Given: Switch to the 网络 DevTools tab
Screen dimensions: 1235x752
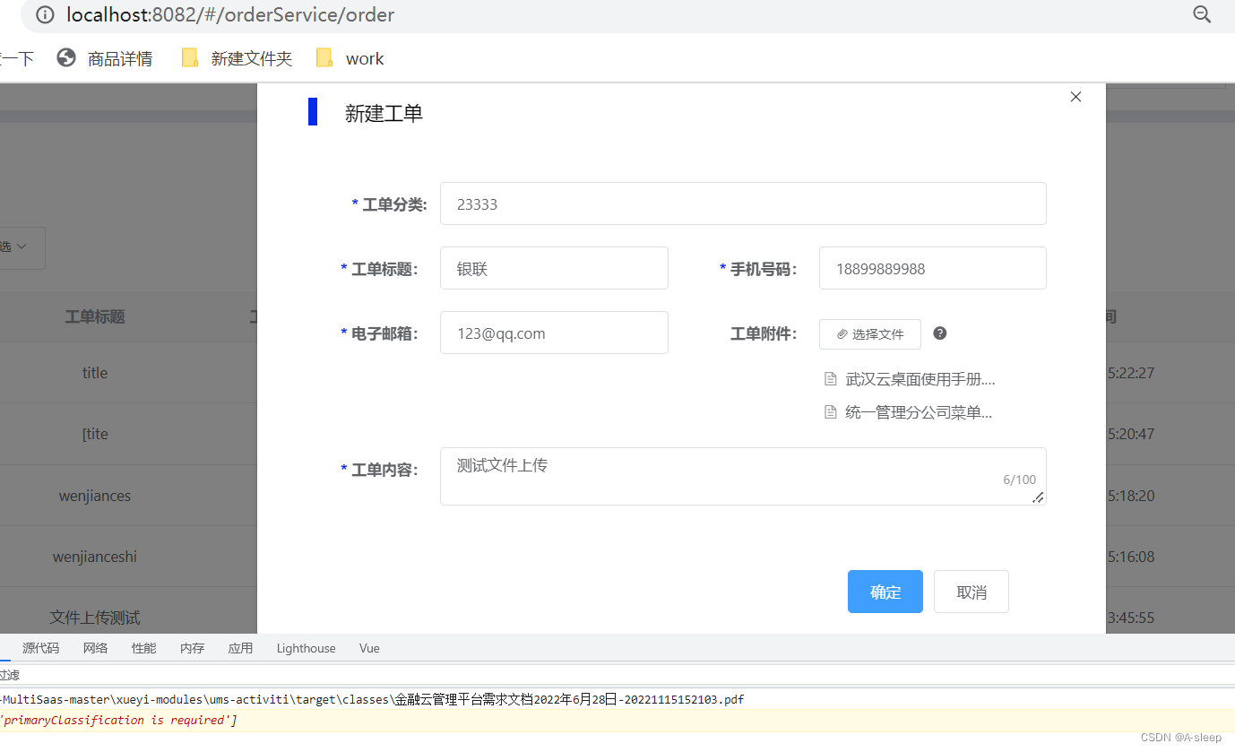Looking at the screenshot, I should [x=95, y=647].
